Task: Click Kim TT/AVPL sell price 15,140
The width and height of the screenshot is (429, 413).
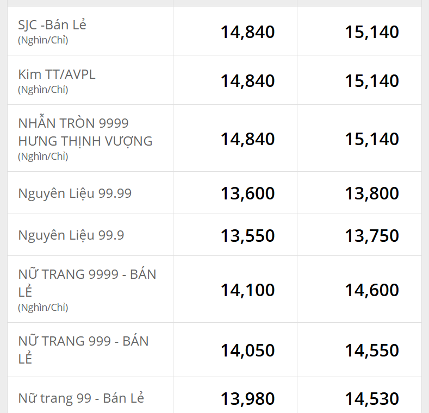Action: (x=372, y=81)
